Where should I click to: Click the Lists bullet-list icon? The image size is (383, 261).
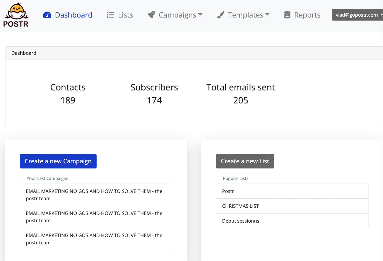click(x=111, y=15)
